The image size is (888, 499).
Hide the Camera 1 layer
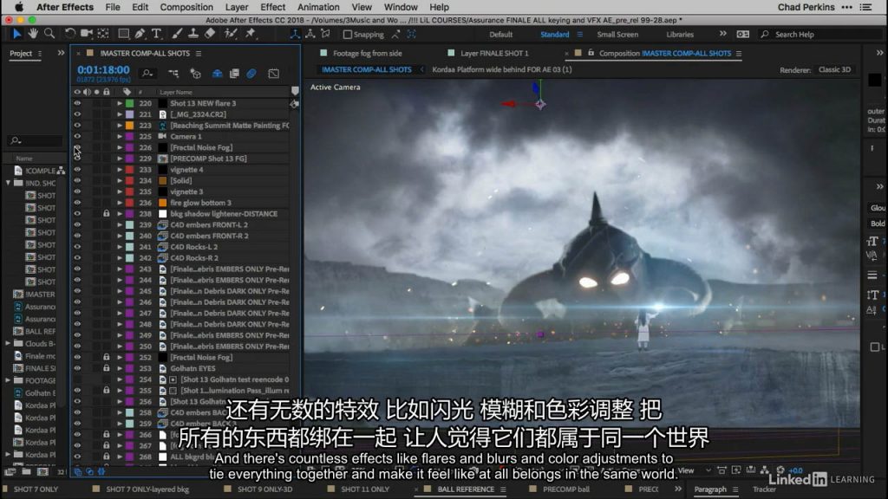(x=77, y=136)
